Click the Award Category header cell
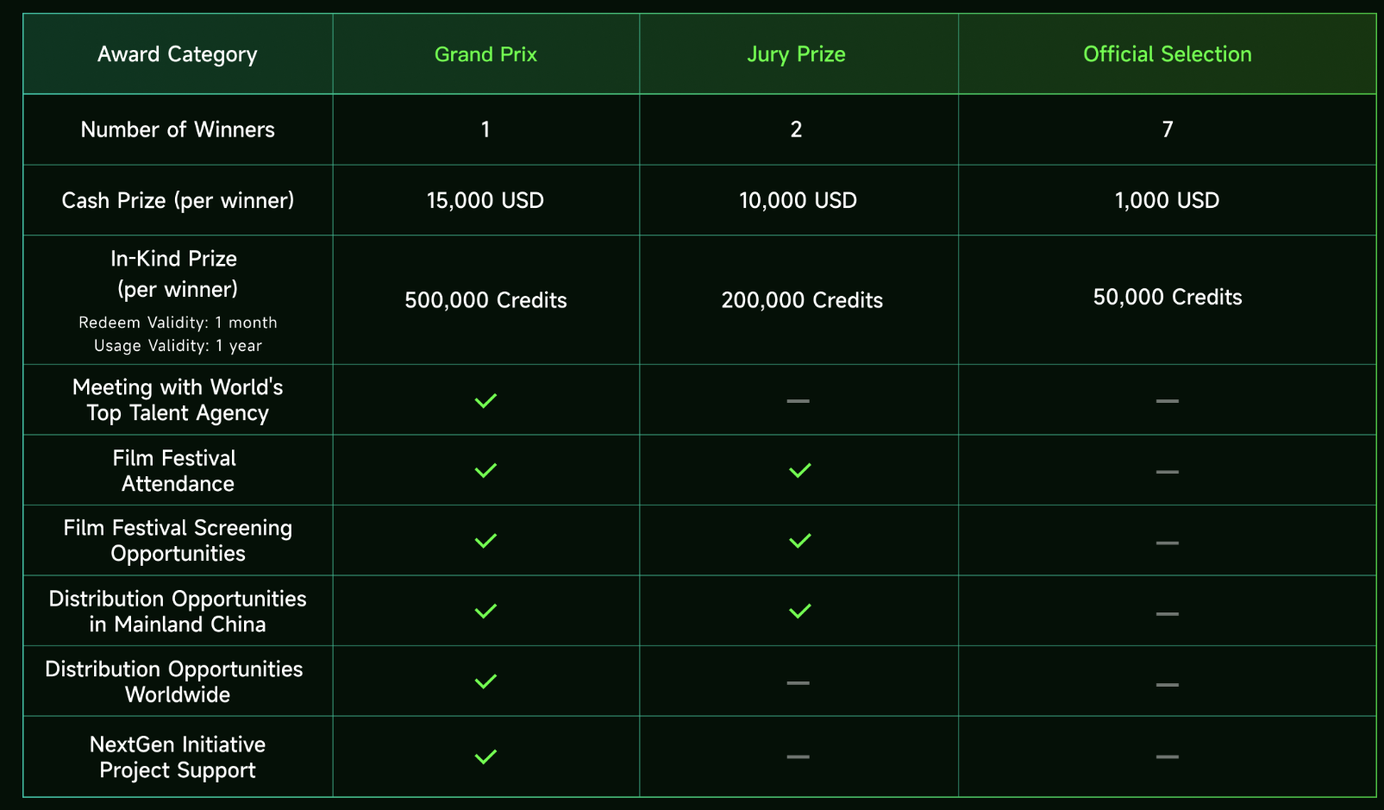Screen dimensions: 1384x810 (x=178, y=54)
